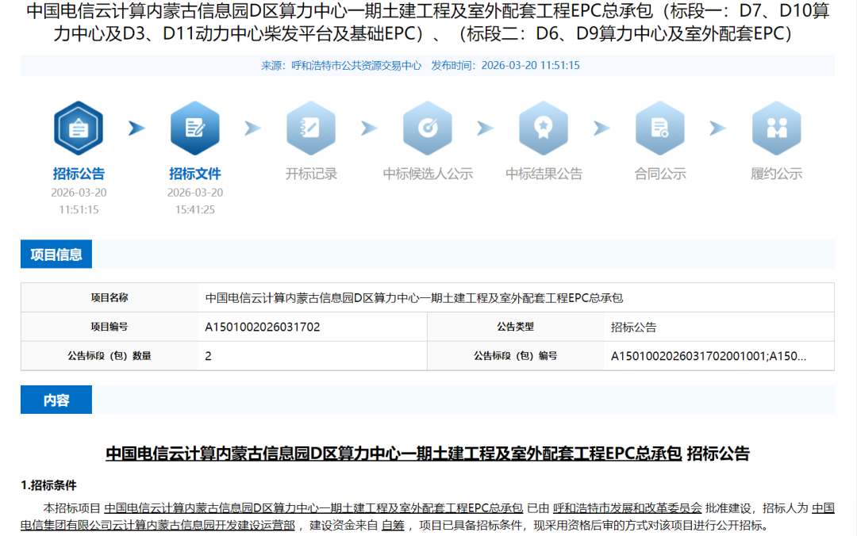
Task: Select the 中标候选人公示 target icon
Action: tap(428, 128)
